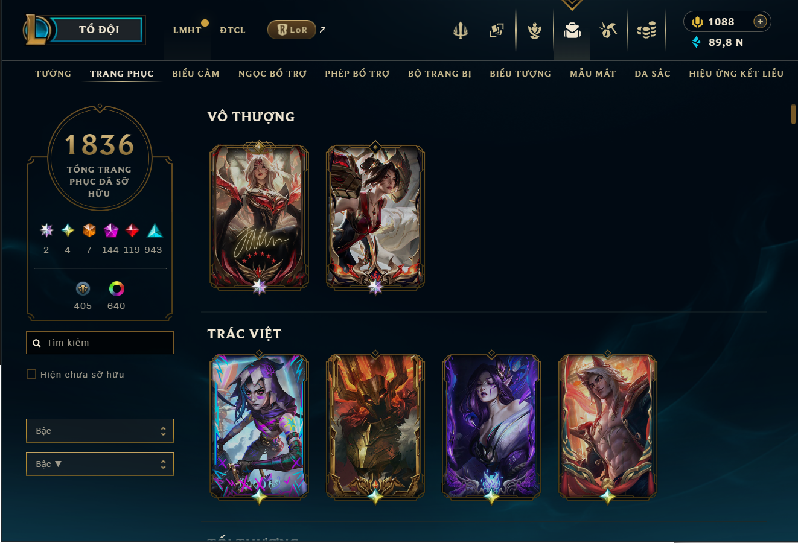Screen dimensions: 798x543
Task: Click the TỔ ĐỘI party button
Action: click(98, 30)
